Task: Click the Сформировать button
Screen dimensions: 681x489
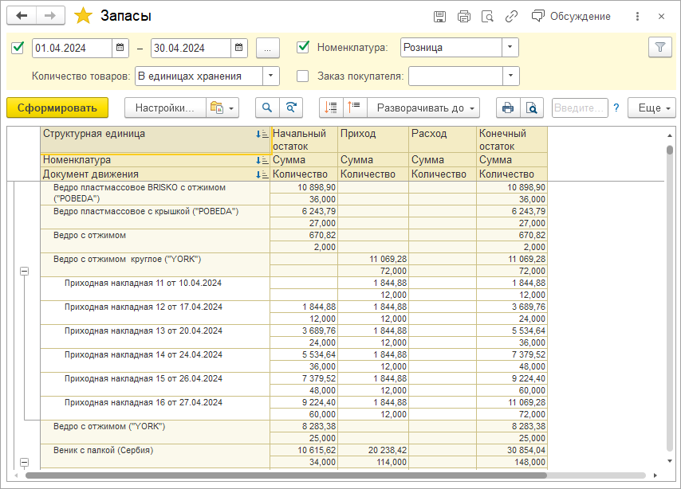Action: [57, 108]
